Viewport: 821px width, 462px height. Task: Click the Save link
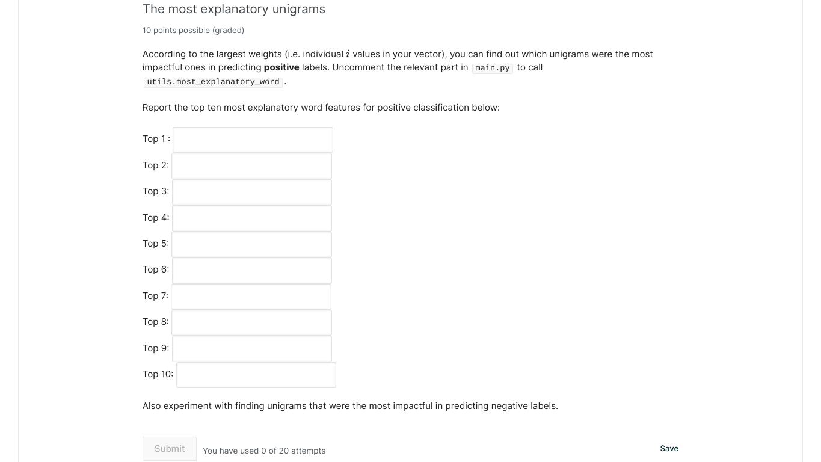[x=669, y=448]
